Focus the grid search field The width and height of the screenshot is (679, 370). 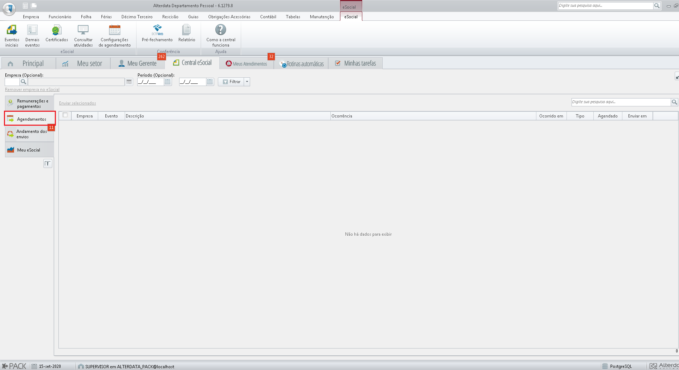(x=621, y=102)
